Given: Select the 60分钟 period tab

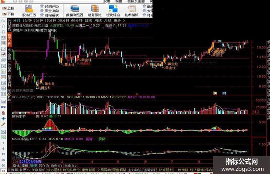Looking at the screenshot, I should click(x=77, y=21).
